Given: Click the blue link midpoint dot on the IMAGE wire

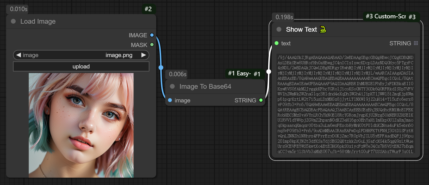Looking at the screenshot, I should point(161,67).
